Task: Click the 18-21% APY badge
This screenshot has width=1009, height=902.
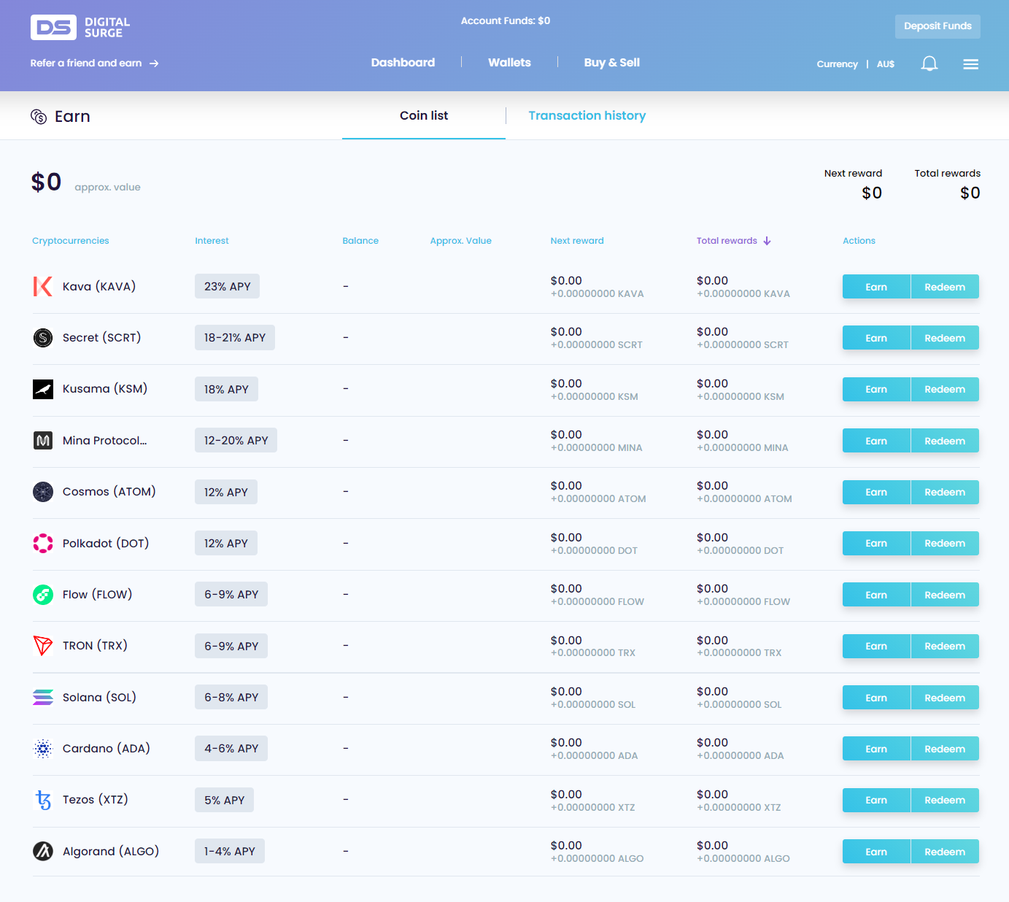Action: coord(235,337)
